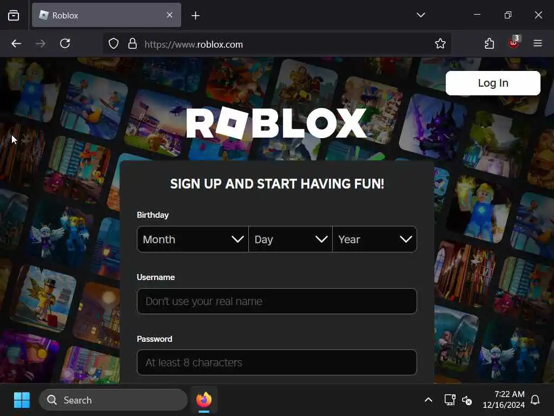The height and width of the screenshot is (416, 554).
Task: Reload the current page
Action: pos(65,43)
